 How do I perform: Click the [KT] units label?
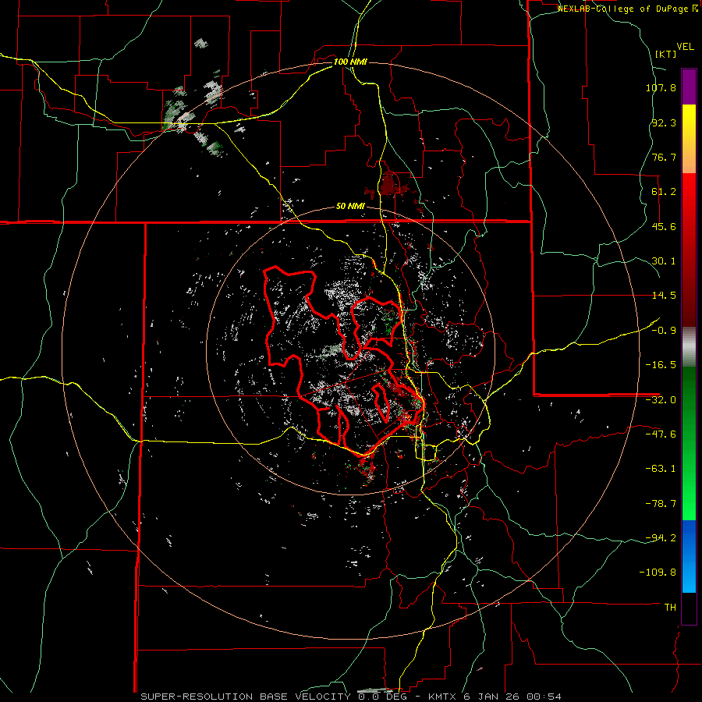click(665, 54)
